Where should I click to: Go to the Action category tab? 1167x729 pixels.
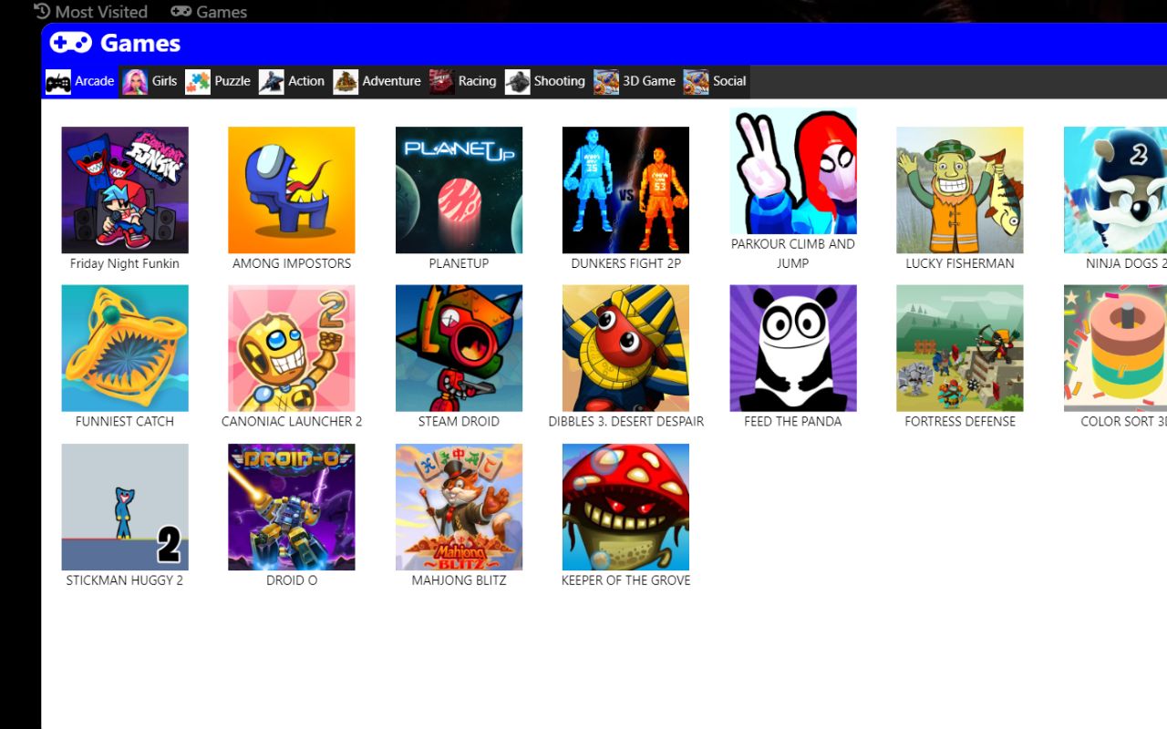292,81
